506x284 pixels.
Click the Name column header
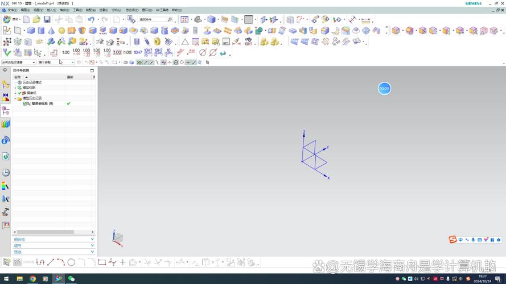tap(18, 77)
